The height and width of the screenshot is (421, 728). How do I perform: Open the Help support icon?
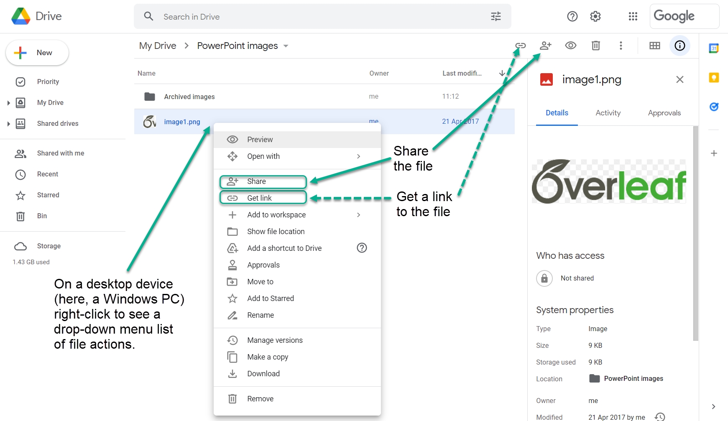click(572, 16)
